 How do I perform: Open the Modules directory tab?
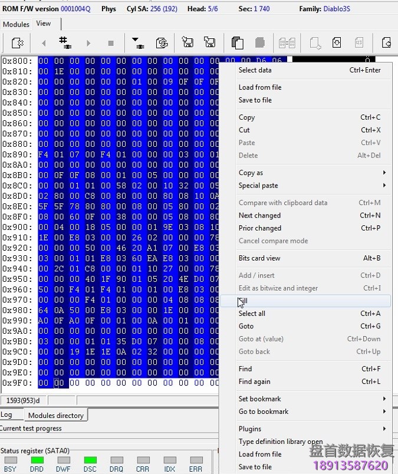pyautogui.click(x=55, y=416)
